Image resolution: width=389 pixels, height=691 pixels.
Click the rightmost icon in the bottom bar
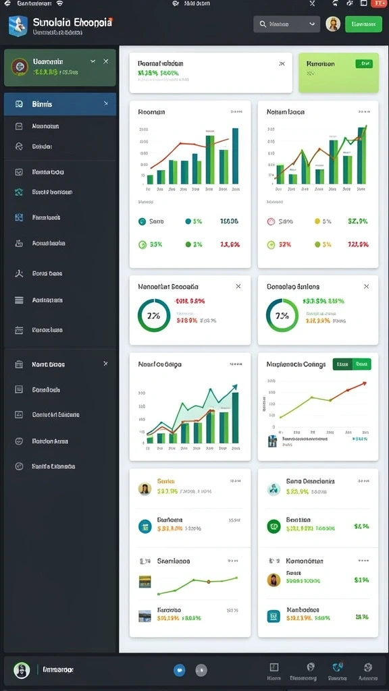[368, 667]
